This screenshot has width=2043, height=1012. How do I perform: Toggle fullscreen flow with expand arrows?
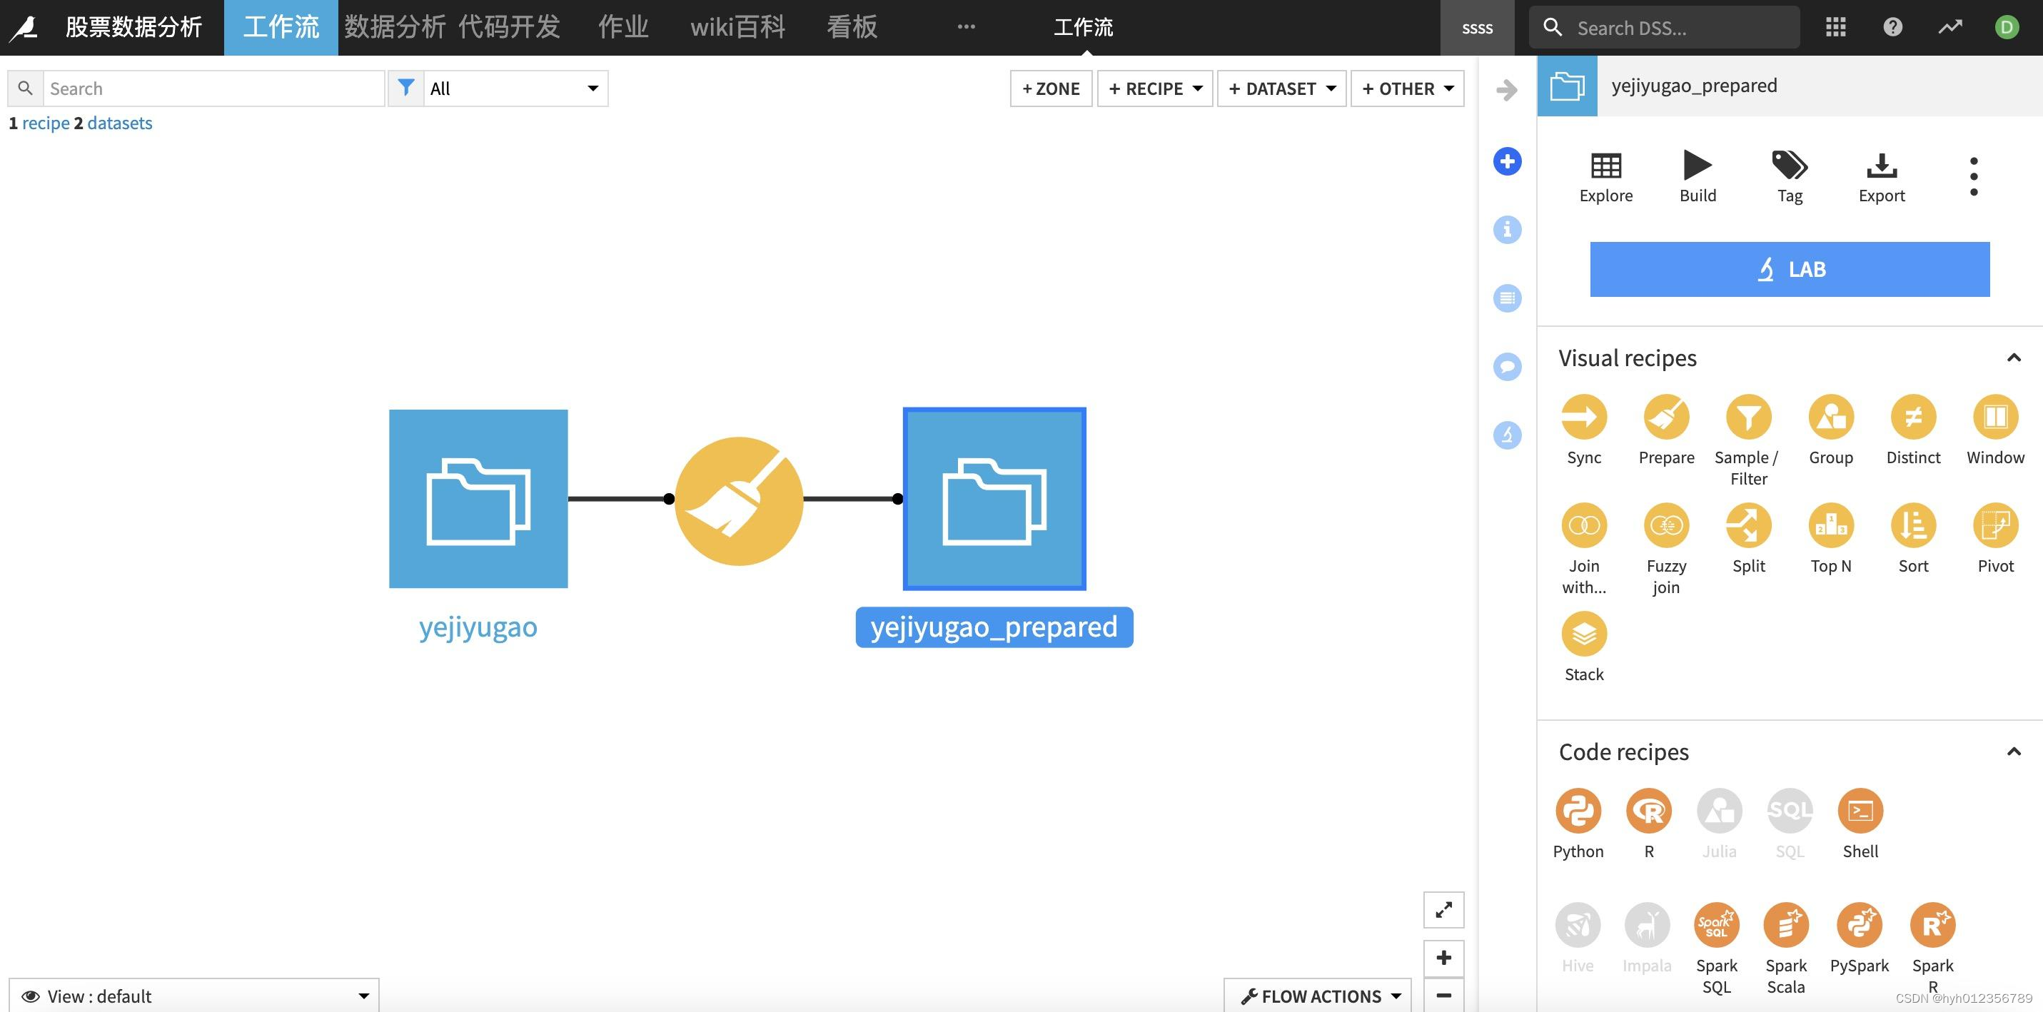pyautogui.click(x=1443, y=910)
